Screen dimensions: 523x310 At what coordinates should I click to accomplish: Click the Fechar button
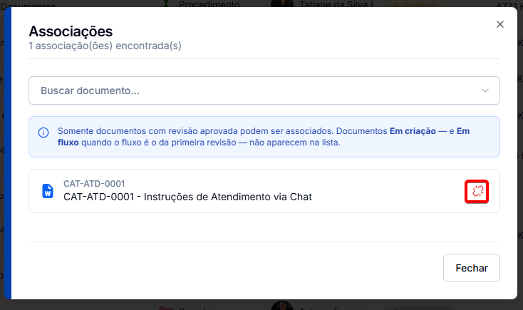[x=471, y=268]
